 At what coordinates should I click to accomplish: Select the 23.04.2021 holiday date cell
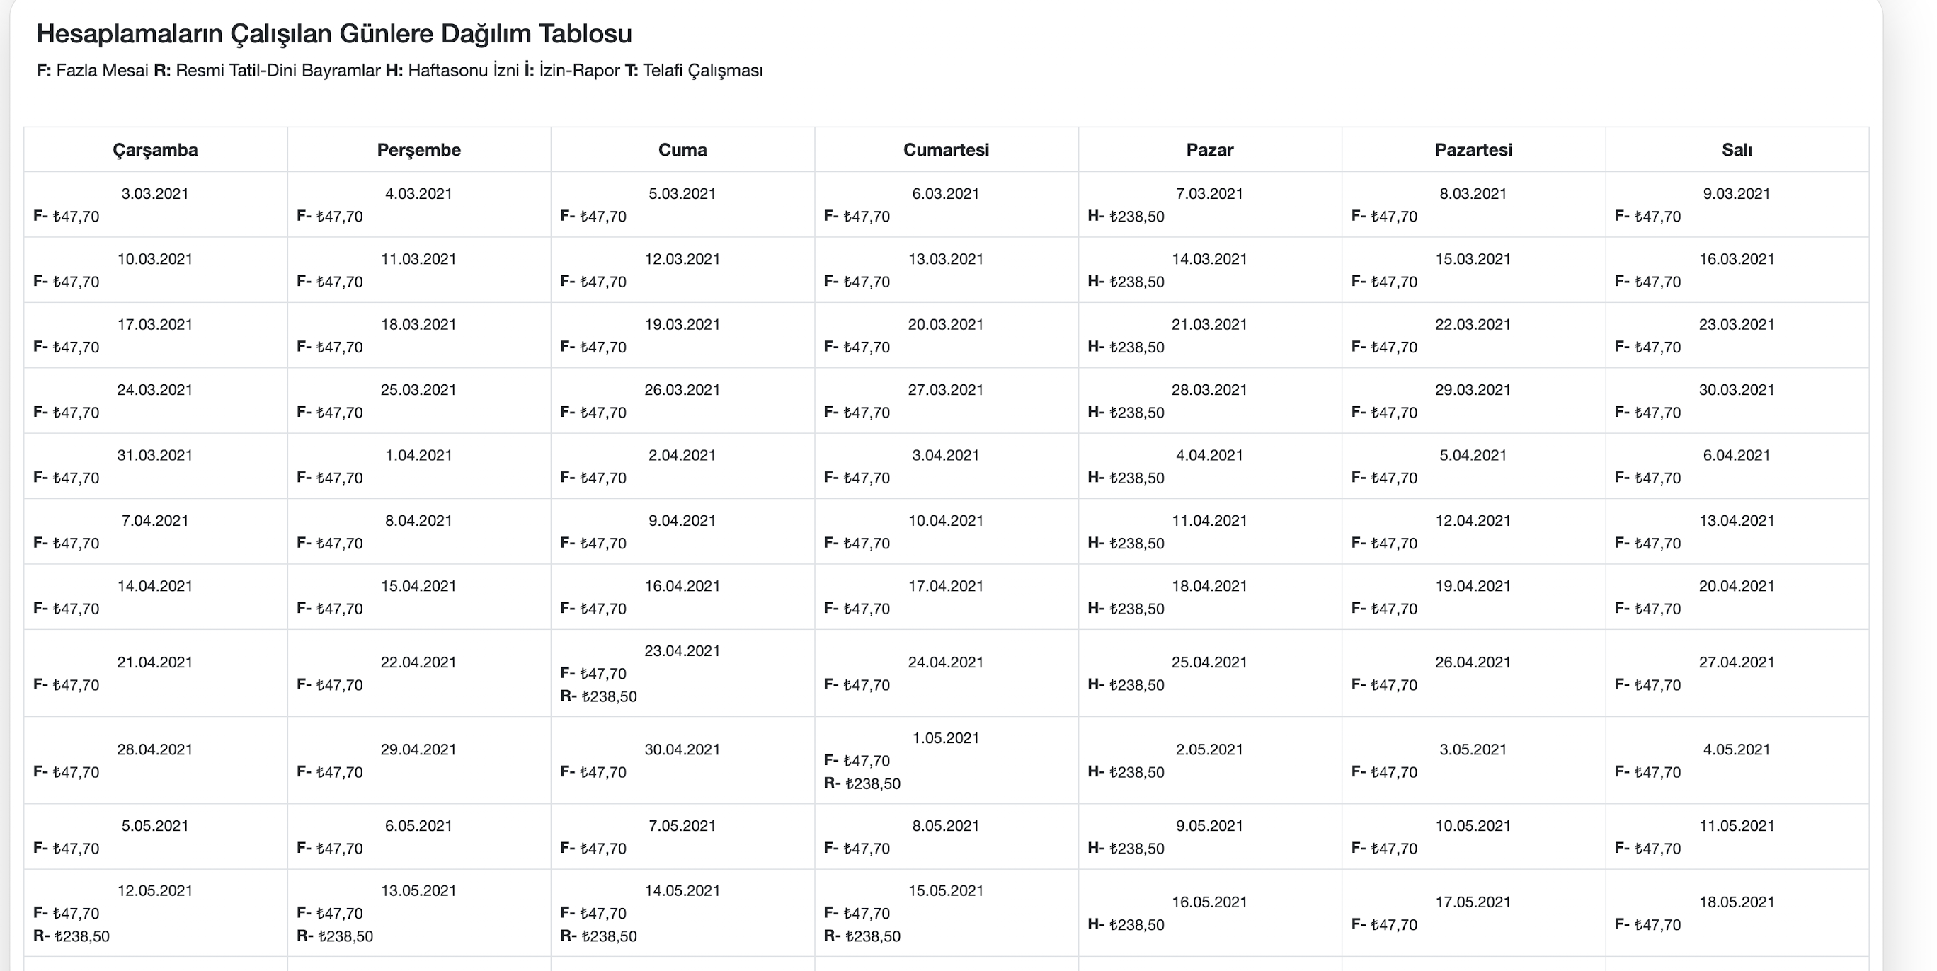(x=682, y=651)
